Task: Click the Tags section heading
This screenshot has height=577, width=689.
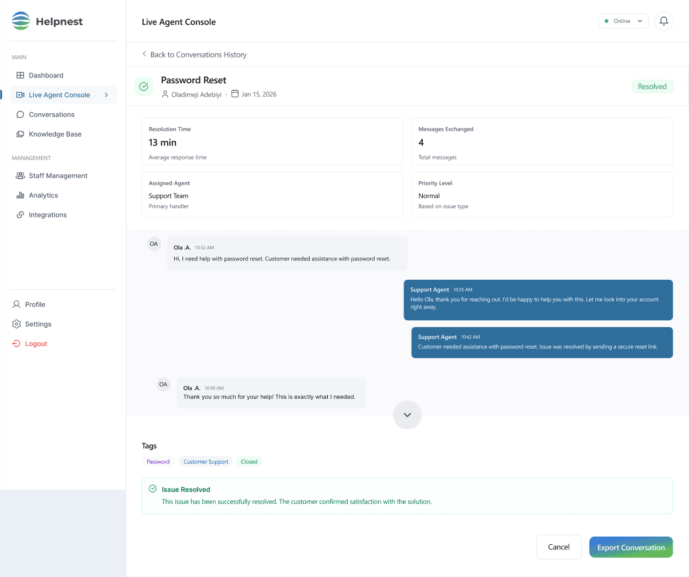Action: tap(150, 446)
